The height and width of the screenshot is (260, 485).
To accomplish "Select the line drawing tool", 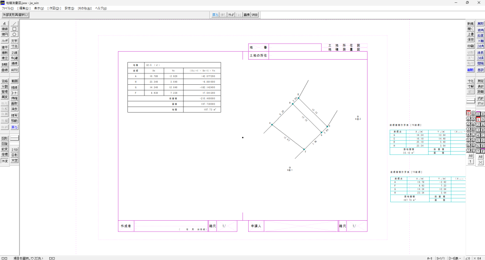I will [14, 23].
